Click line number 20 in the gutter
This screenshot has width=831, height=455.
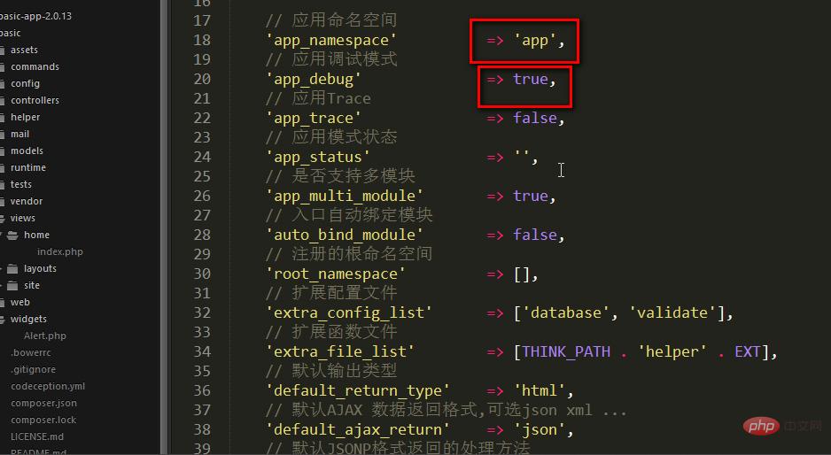(201, 79)
